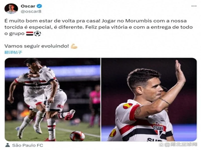
Task: Open the three-dot more options menu
Action: 194,6
